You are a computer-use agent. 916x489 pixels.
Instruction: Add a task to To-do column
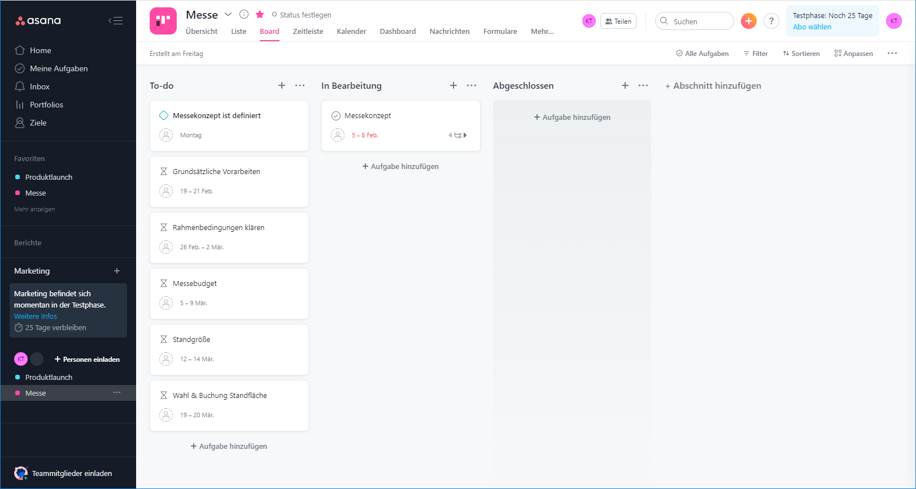coord(282,85)
